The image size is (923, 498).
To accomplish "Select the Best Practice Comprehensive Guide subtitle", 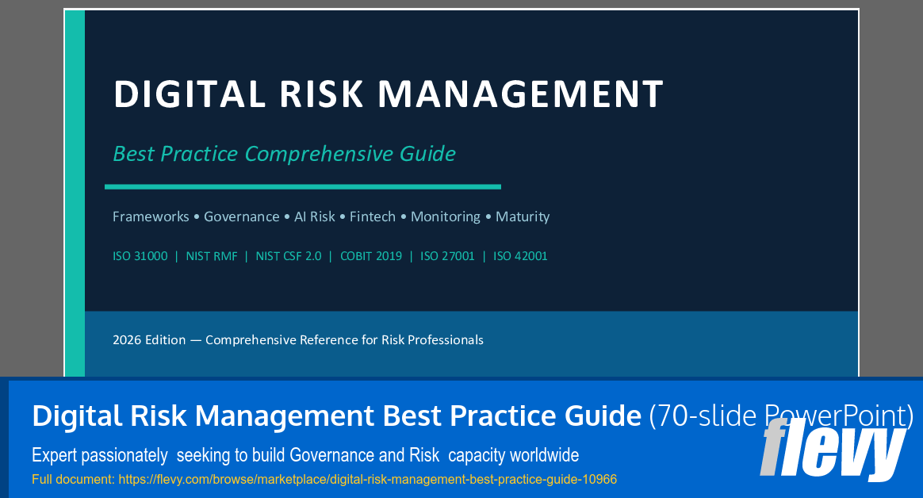I will pyautogui.click(x=284, y=154).
